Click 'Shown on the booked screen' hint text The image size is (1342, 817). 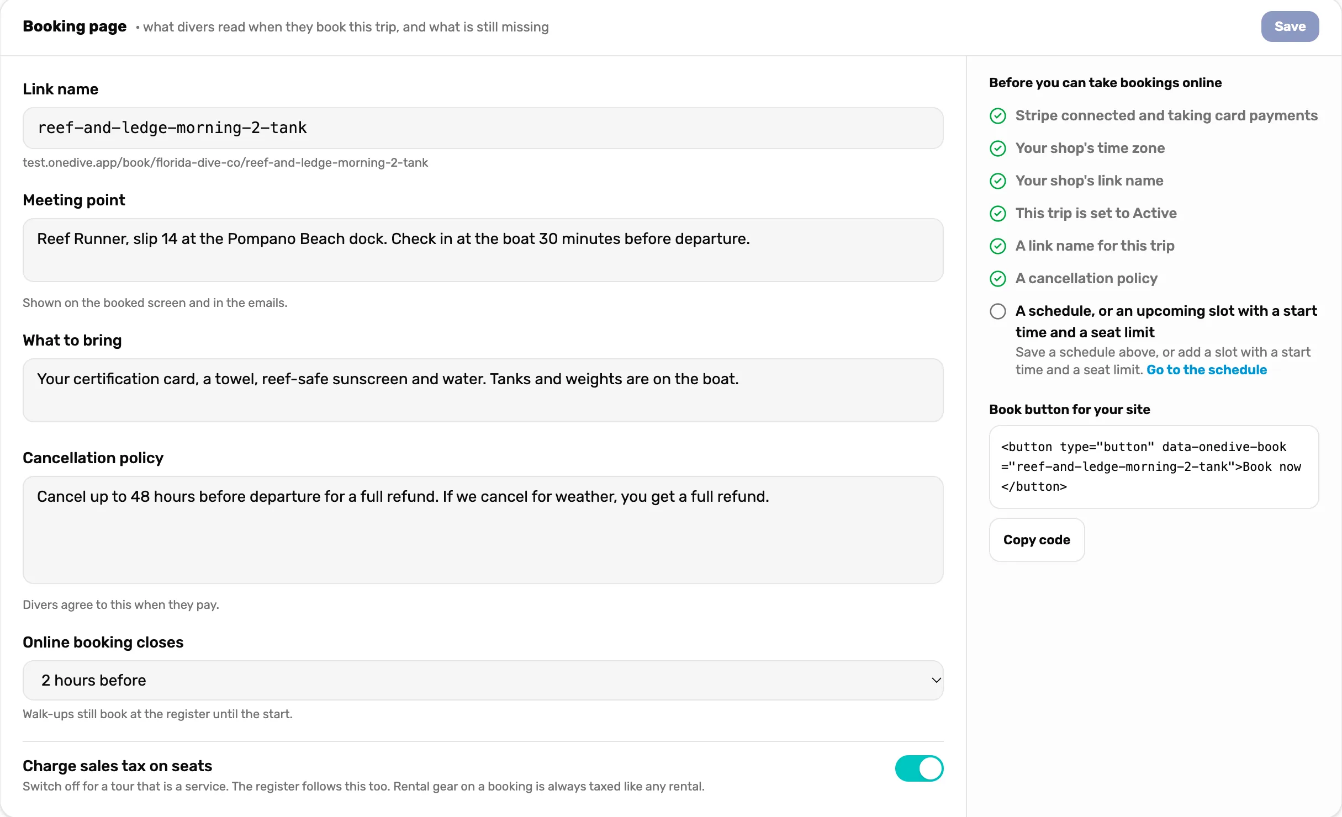tap(155, 303)
